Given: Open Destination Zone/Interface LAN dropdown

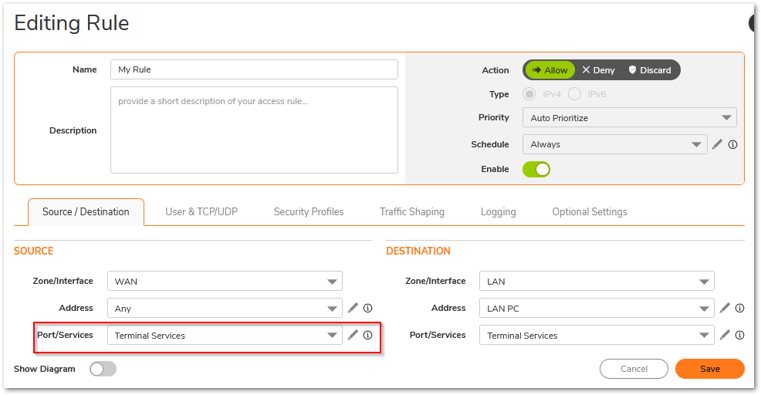Looking at the screenshot, I should 597,281.
